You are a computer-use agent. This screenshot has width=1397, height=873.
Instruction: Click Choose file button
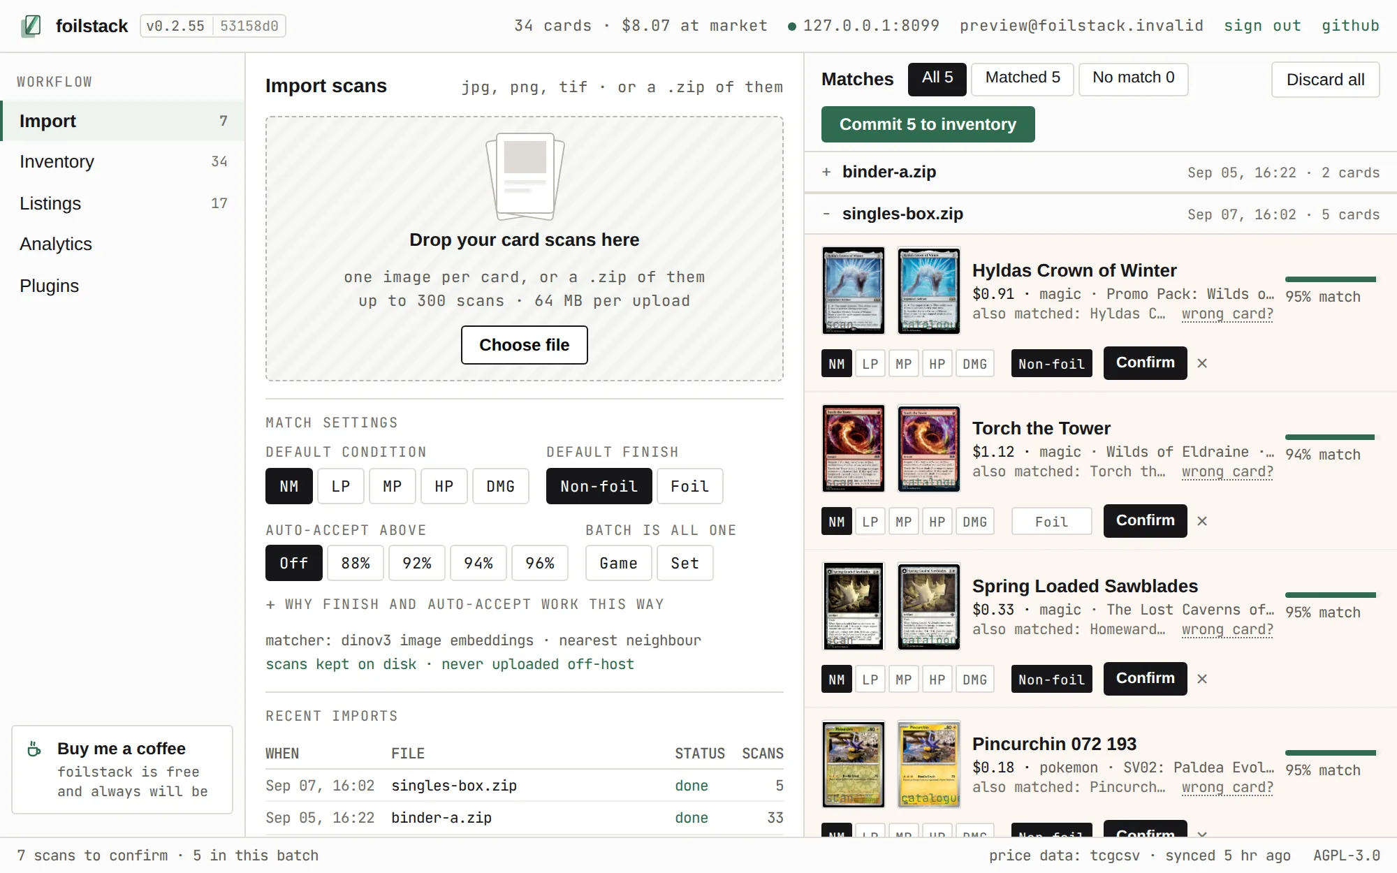525,345
